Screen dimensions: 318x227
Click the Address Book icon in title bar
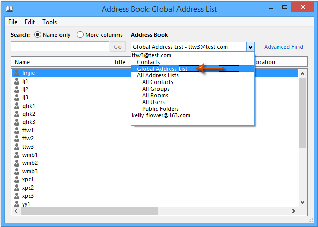[x=9, y=9]
